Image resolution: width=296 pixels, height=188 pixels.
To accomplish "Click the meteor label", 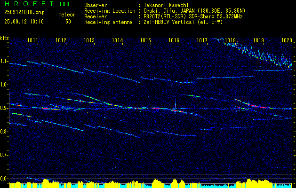I will point(67,15).
